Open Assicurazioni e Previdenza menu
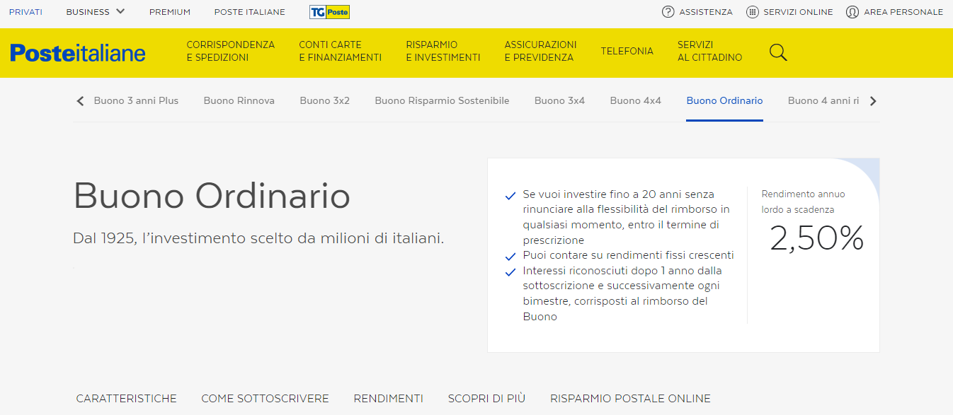The image size is (953, 415). [x=540, y=52]
